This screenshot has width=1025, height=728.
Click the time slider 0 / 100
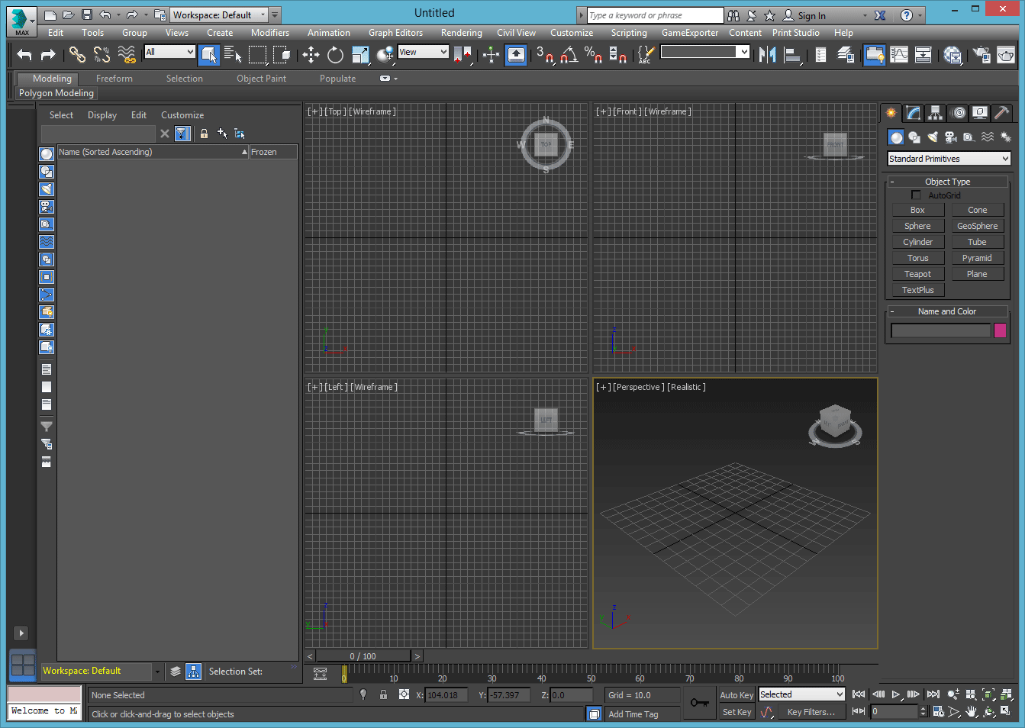tap(363, 656)
